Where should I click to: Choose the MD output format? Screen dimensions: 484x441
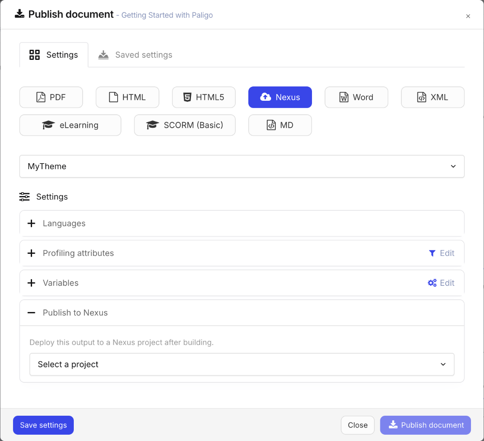tap(280, 125)
